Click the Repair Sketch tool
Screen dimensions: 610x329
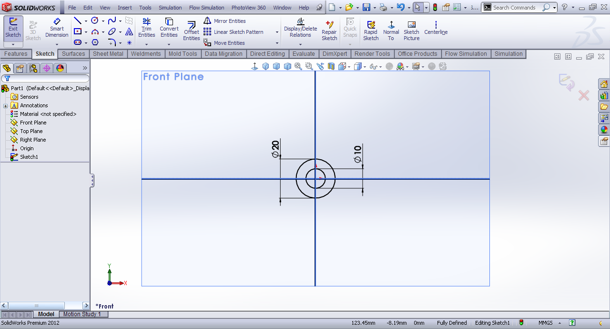click(x=329, y=31)
